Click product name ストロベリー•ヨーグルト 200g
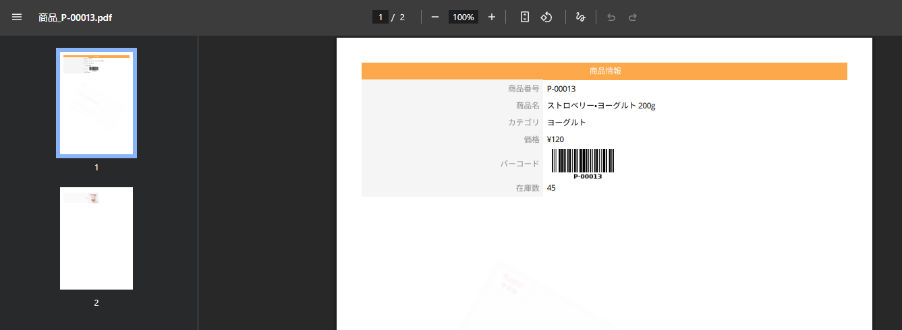This screenshot has width=902, height=330. (601, 106)
